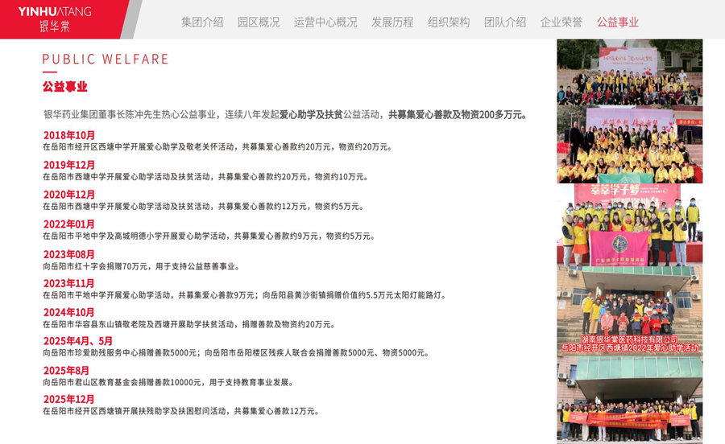Select 运营中心概况 in the navigation bar

click(x=325, y=23)
